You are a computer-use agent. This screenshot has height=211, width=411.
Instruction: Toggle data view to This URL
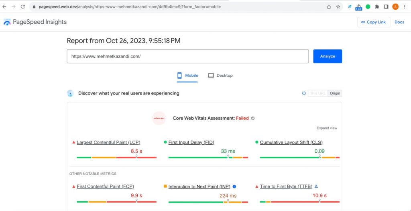318,93
